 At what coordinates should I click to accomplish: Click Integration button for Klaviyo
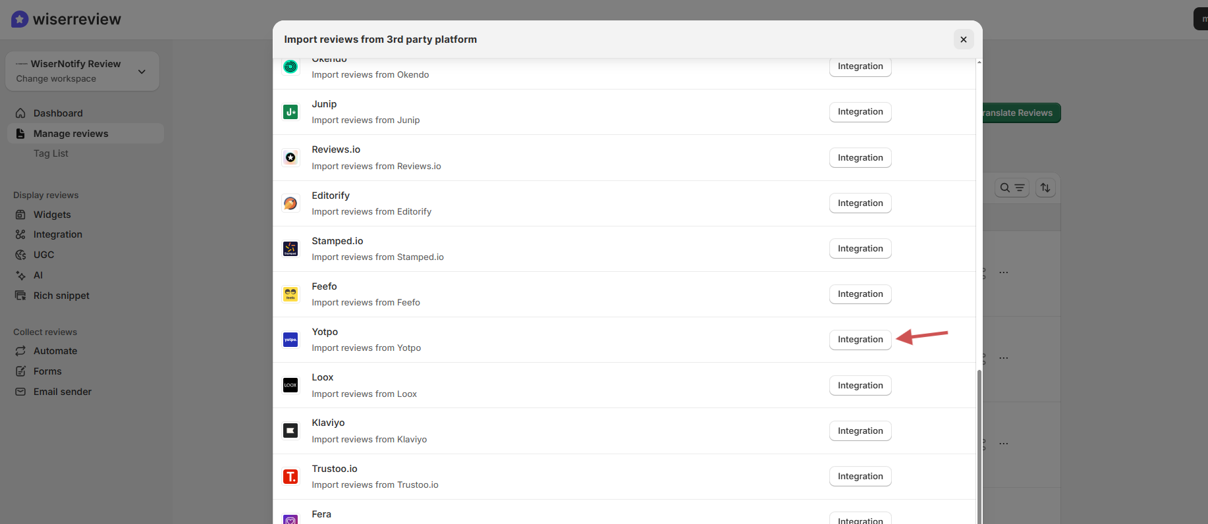coord(860,431)
